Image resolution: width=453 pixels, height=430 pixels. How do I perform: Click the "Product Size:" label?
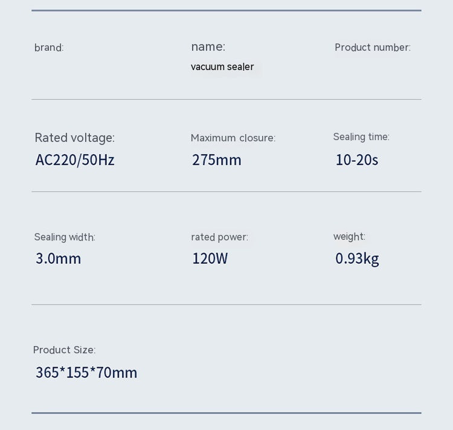click(64, 350)
